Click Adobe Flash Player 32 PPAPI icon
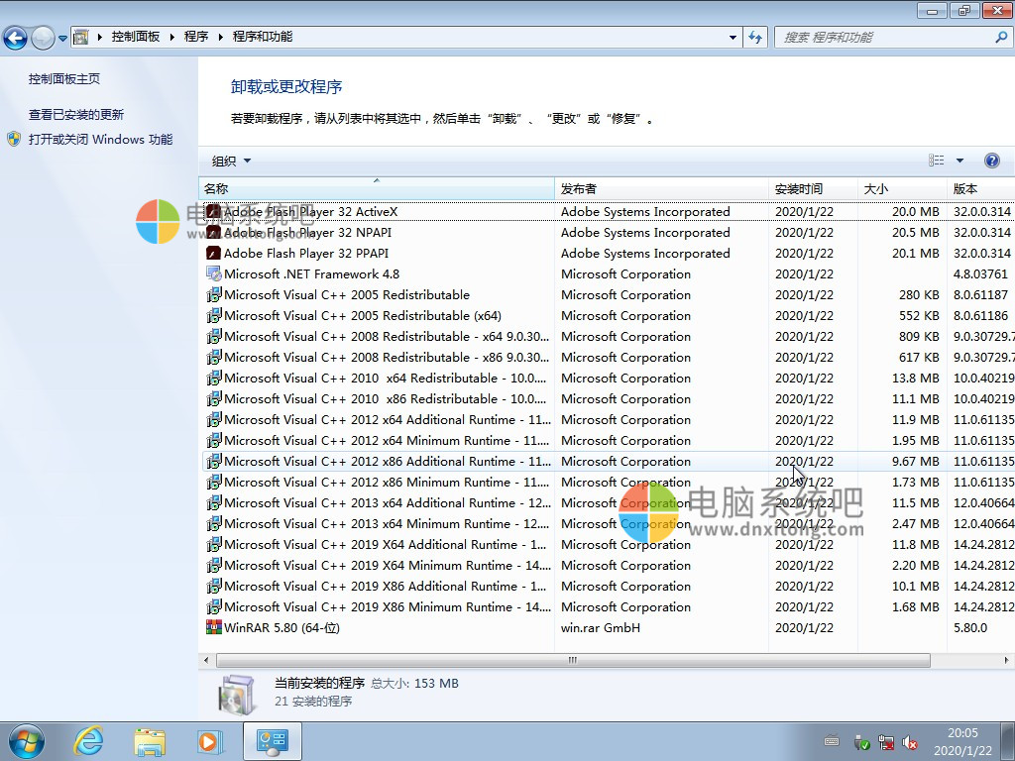Viewport: 1015px width, 761px height. [213, 253]
